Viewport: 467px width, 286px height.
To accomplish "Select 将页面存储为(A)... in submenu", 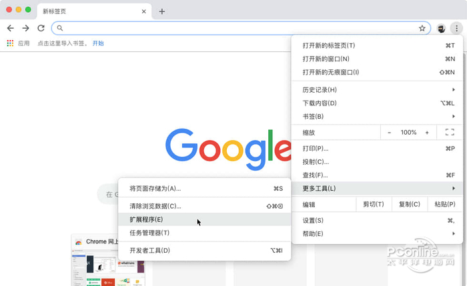I will 205,189.
